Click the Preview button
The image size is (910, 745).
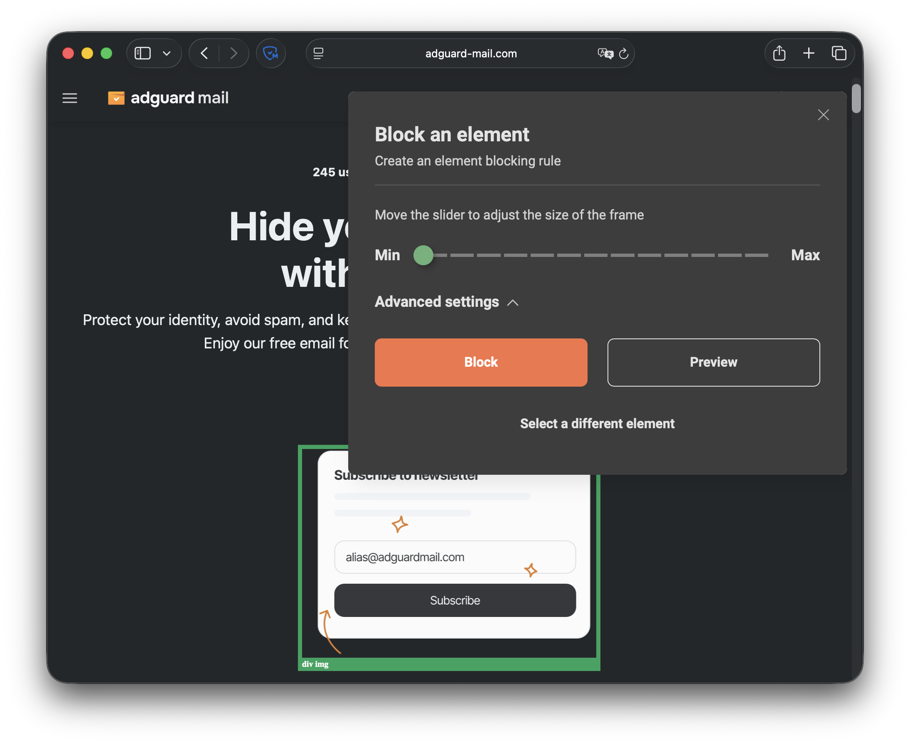(x=713, y=362)
